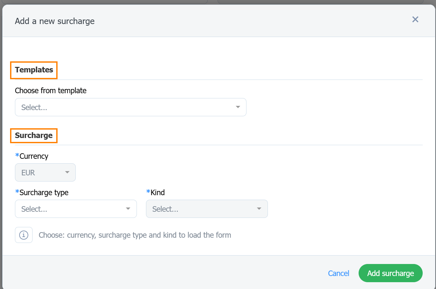Open the EUR currency dropdown
436x289 pixels.
click(45, 172)
